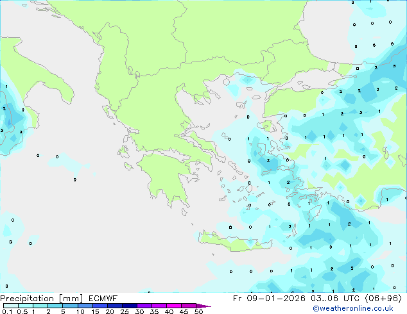Click the 'ECMWF' model label
Screen dimensions: 407x314
point(103,299)
